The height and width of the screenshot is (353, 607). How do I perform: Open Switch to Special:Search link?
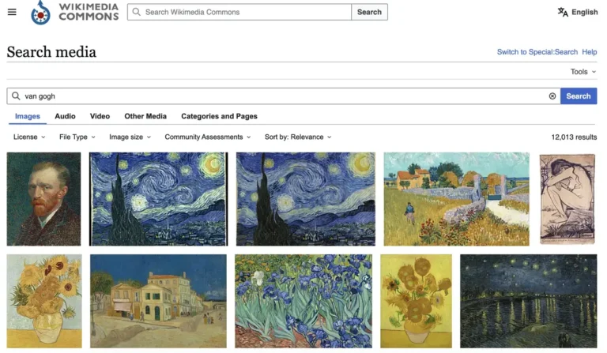pyautogui.click(x=537, y=52)
